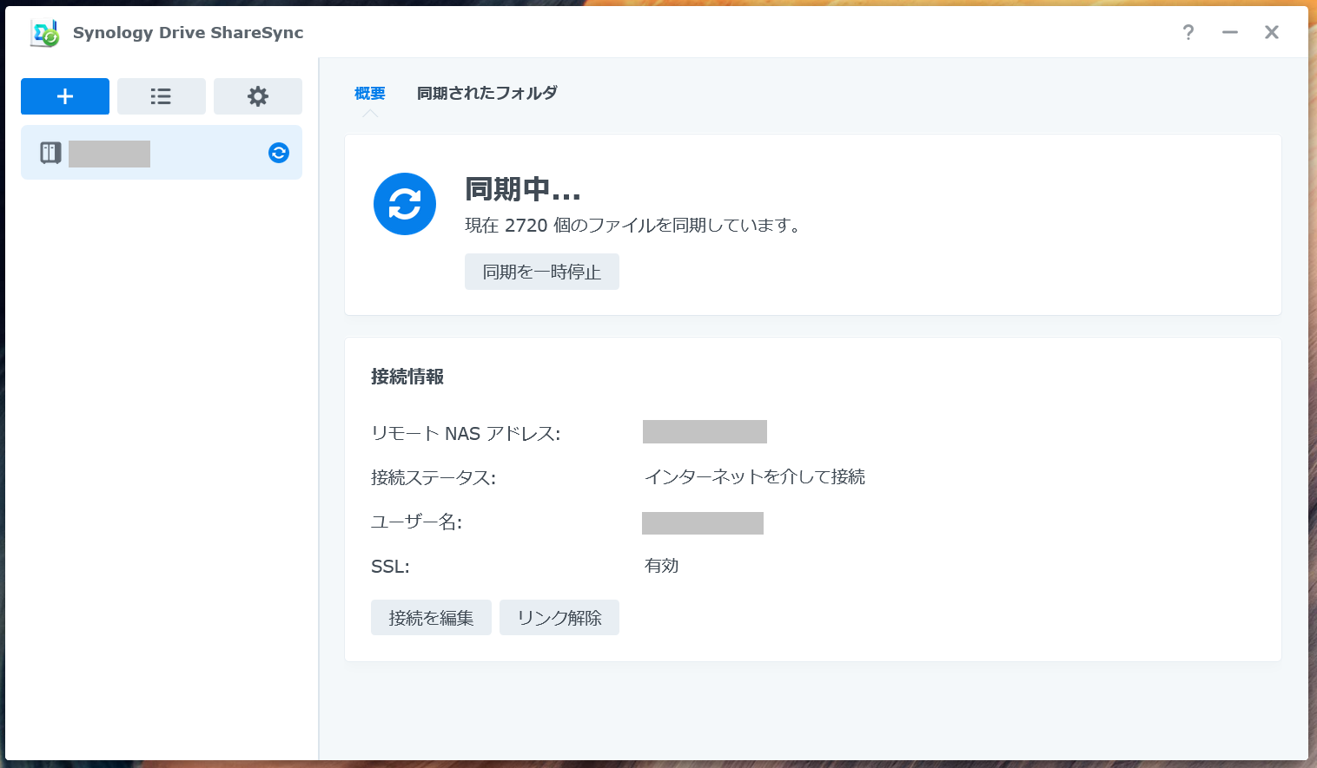Click the 接続情報 section heading

pyautogui.click(x=407, y=377)
